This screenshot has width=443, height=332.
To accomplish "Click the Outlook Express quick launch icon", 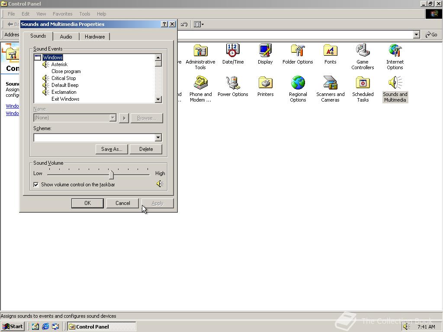I will click(55, 327).
